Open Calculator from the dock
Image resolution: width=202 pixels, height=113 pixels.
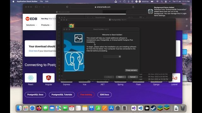click(x=124, y=108)
